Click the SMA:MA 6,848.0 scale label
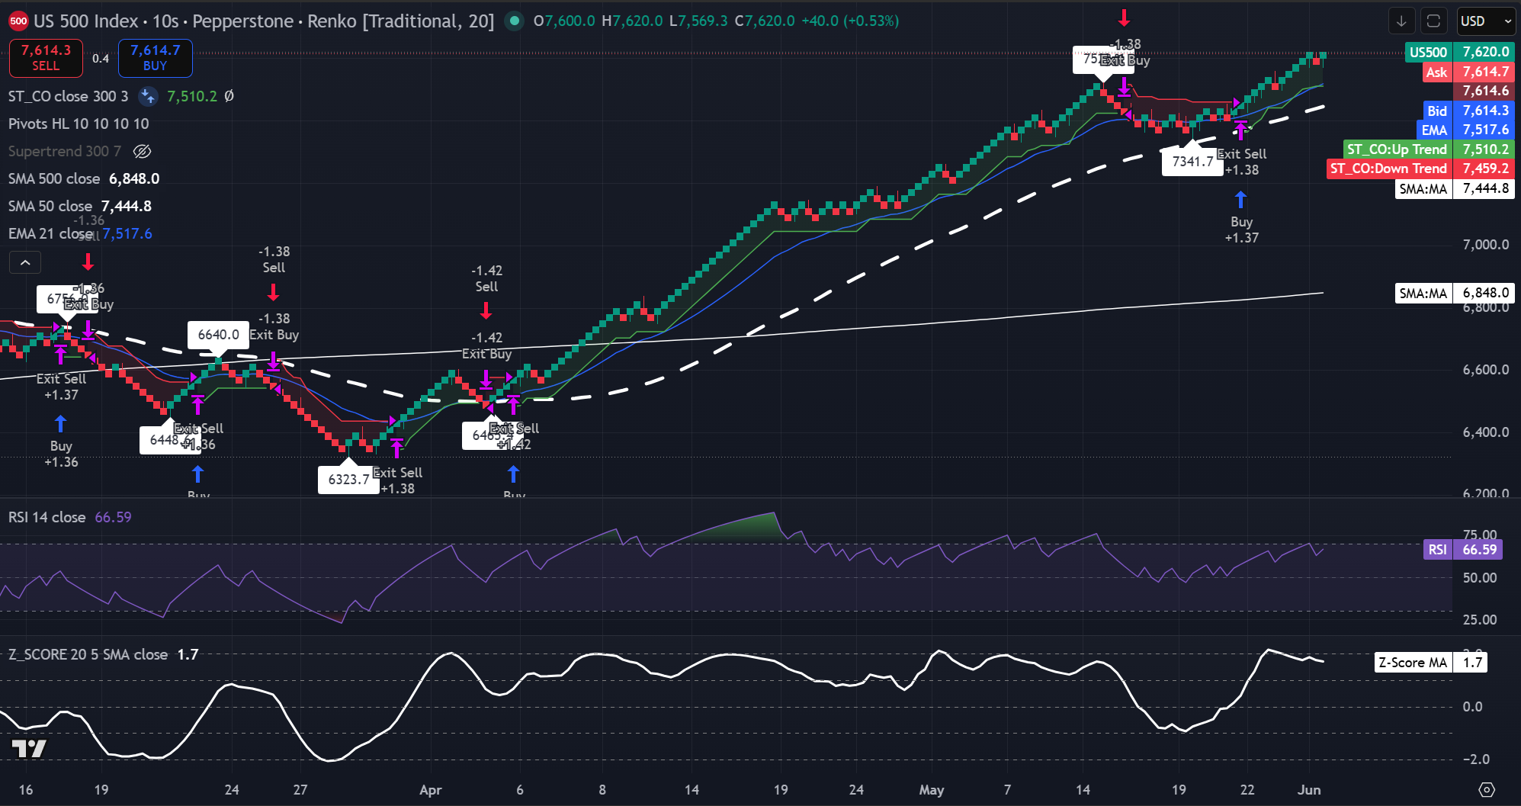Screen dimensions: 1521x806 tap(1454, 293)
